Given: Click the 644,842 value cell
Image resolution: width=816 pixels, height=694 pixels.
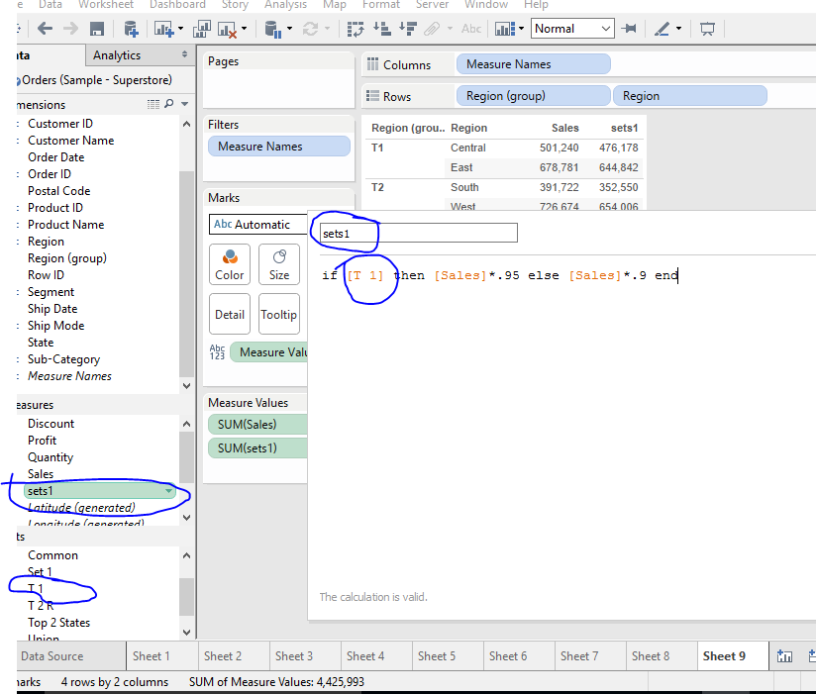Looking at the screenshot, I should (x=618, y=167).
